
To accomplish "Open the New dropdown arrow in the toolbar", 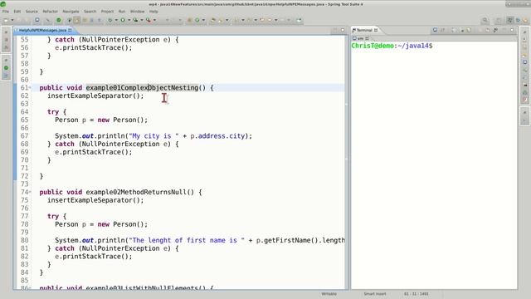I will (x=12, y=20).
